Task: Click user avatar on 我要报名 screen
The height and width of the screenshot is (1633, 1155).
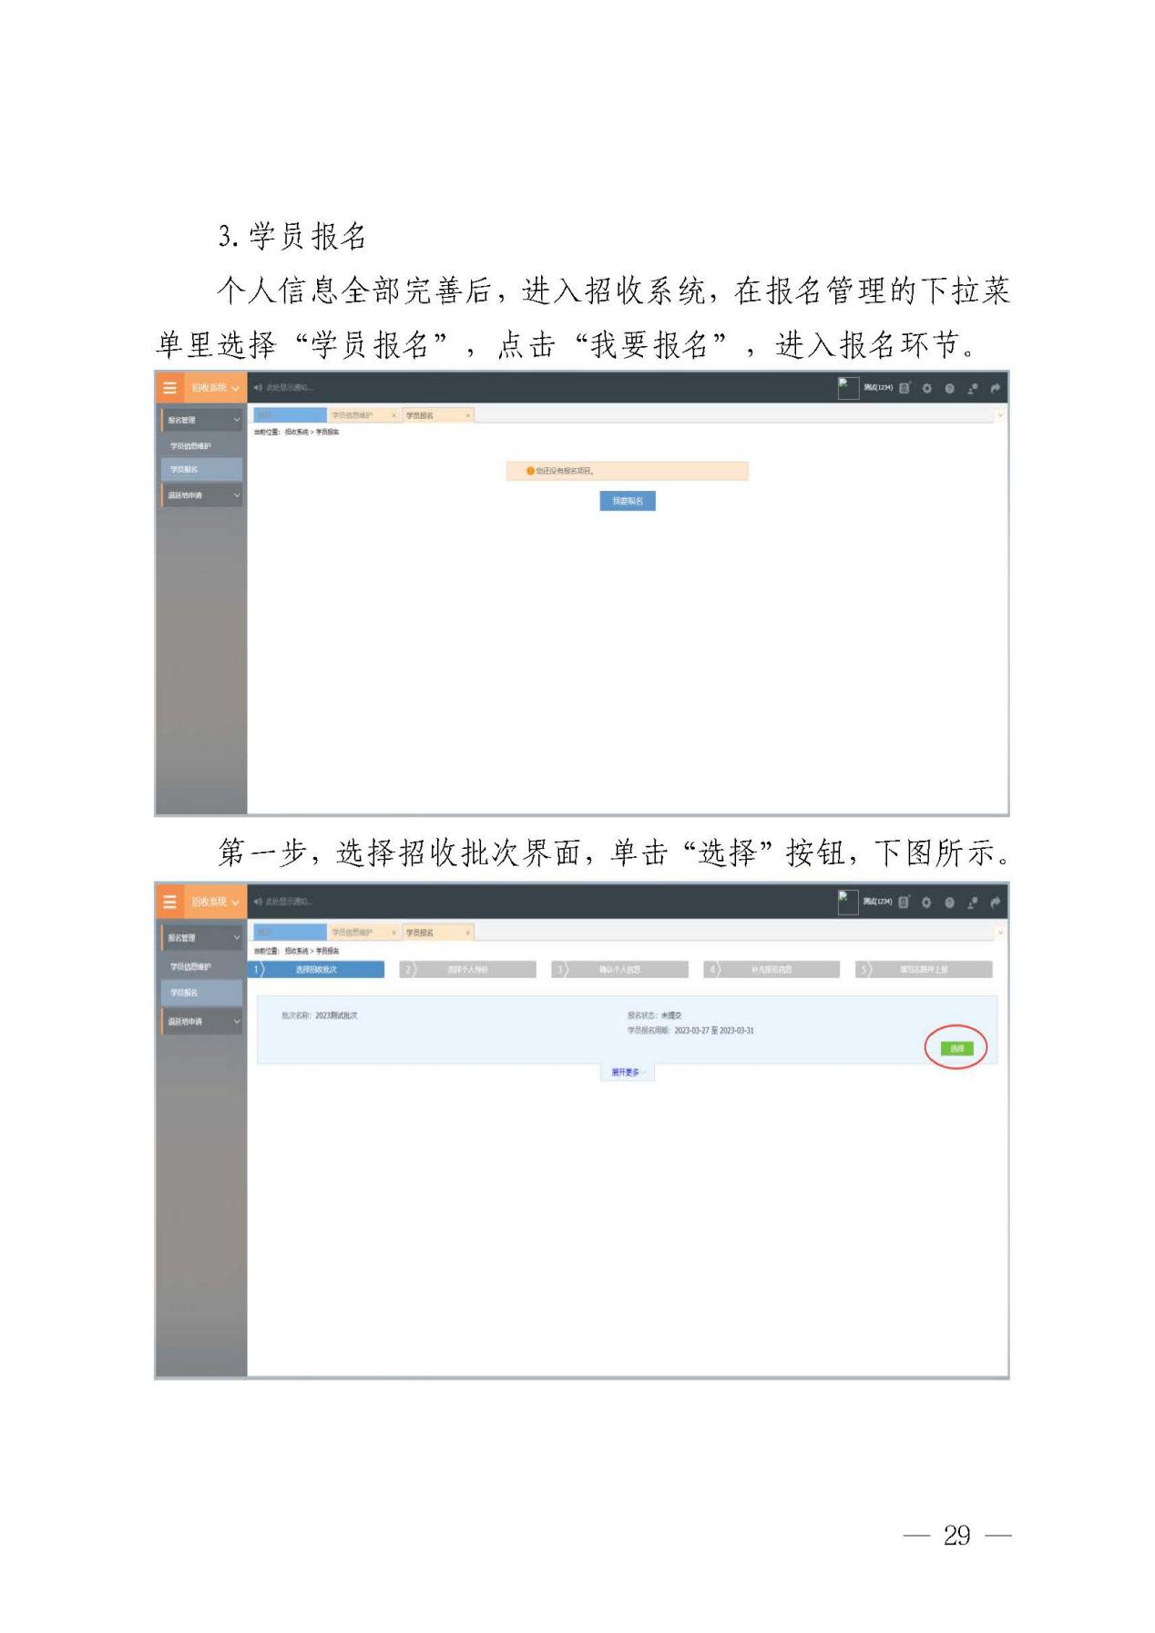Action: (x=848, y=388)
